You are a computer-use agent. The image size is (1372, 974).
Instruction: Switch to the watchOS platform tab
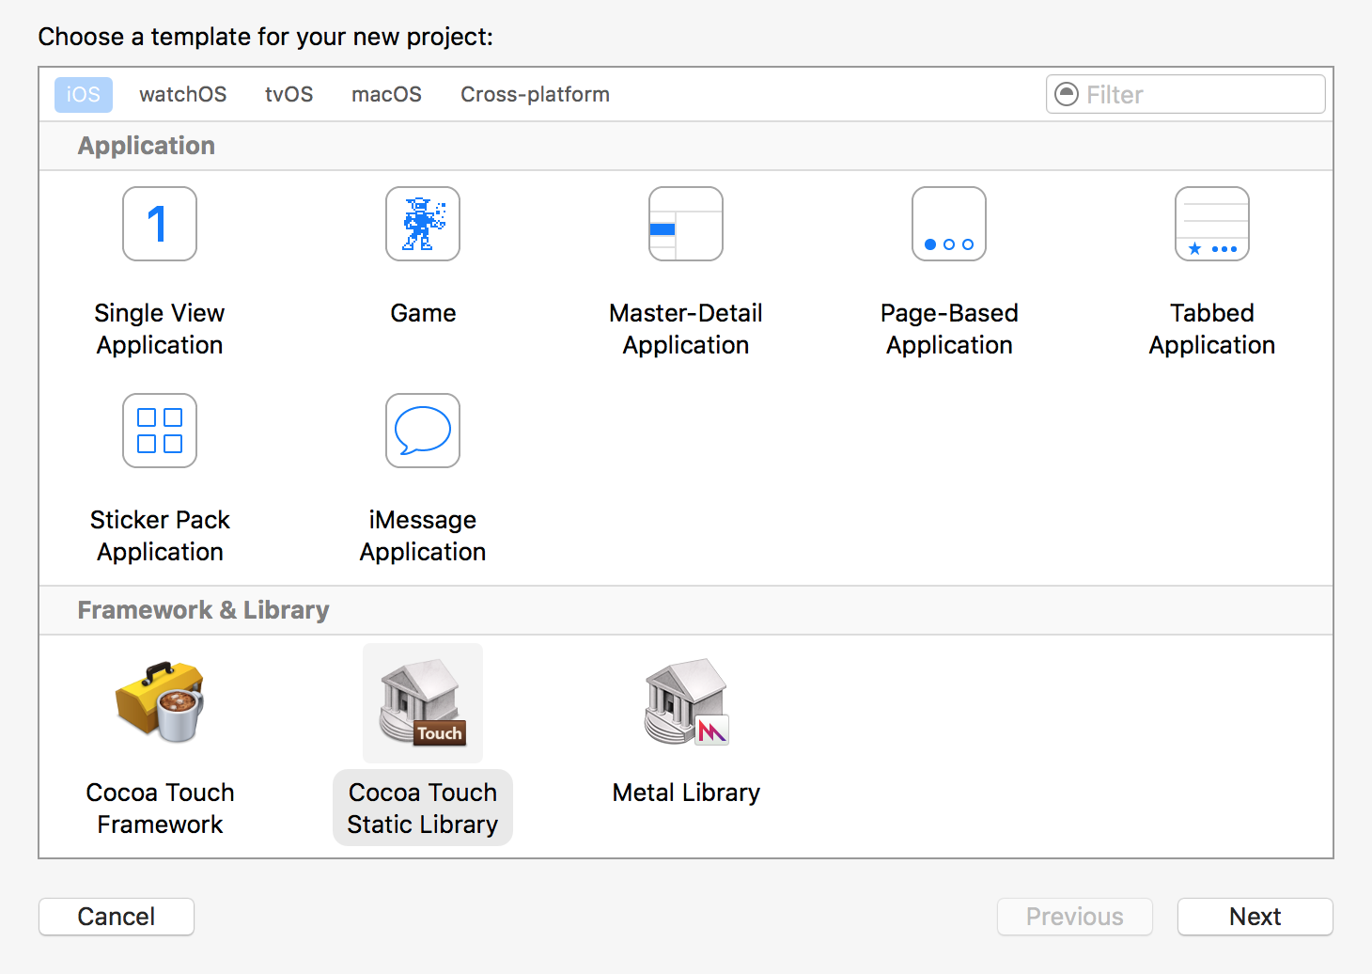click(183, 95)
